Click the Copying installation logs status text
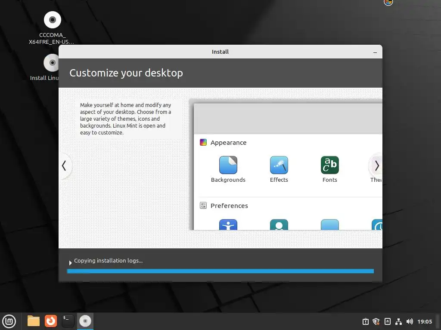The width and height of the screenshot is (441, 330). (108, 261)
